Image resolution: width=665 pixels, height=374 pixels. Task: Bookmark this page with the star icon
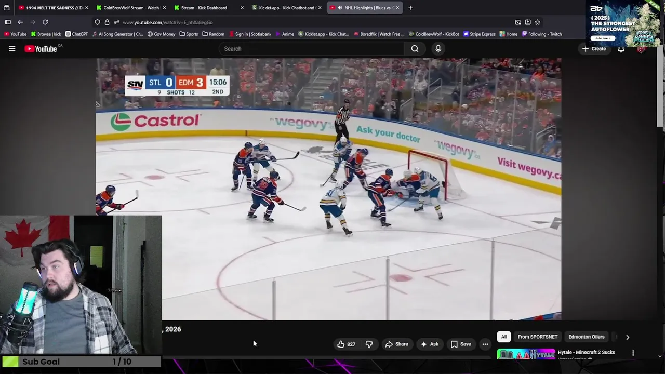(x=538, y=22)
